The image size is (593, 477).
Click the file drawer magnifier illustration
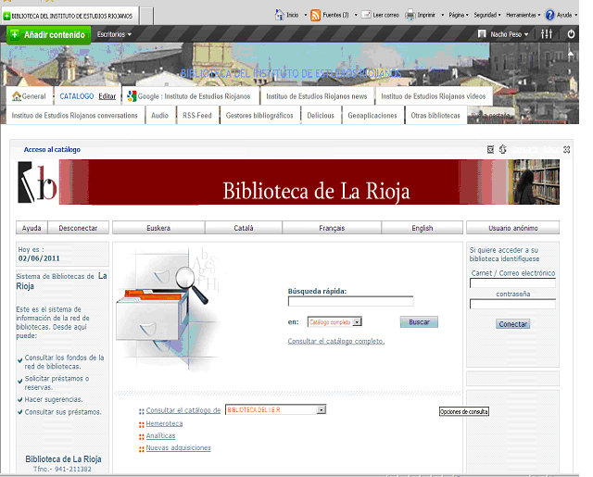tap(167, 308)
